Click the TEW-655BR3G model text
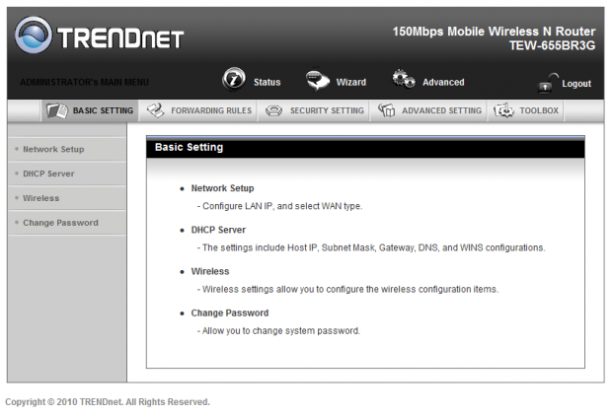This screenshot has height=417, width=612. (553, 45)
